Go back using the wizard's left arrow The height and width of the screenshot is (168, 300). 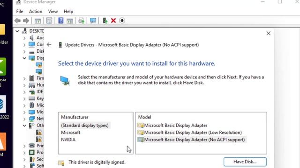click(x=49, y=45)
